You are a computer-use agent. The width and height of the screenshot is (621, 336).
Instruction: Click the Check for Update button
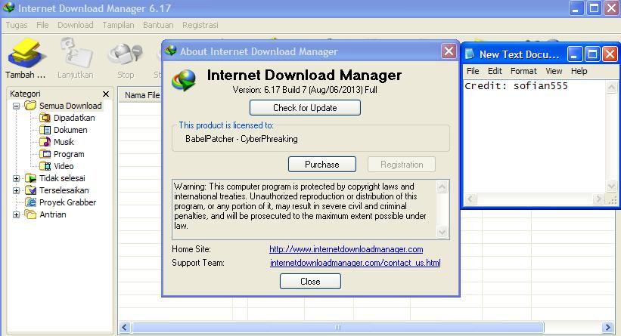(x=305, y=108)
